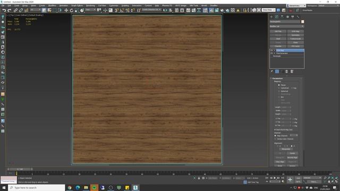Screen dimensions: 340x191
Task: Click the Edit Poly modifier button
Action: coord(278,31)
